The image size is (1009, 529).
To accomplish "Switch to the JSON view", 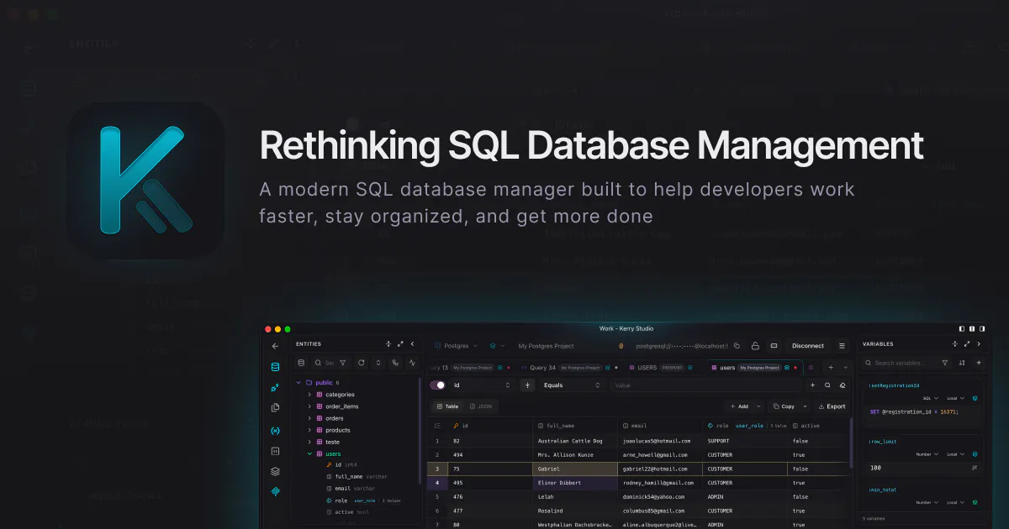I will [x=481, y=406].
